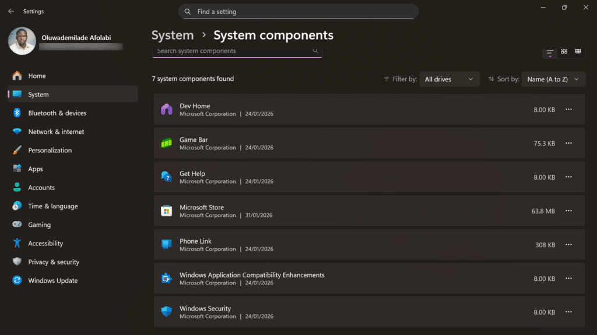Select the Accounts section
The image size is (597, 335).
pos(41,187)
